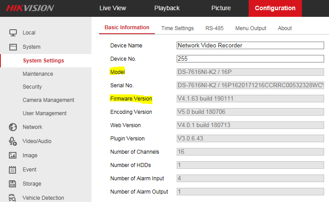329x202 pixels.
Task: Click the Image picture icon
Action: pyautogui.click(x=13, y=155)
